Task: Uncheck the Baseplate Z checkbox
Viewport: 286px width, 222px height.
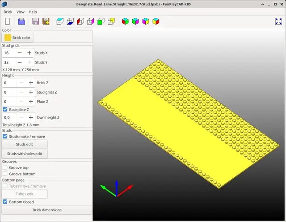Action: 5,110
